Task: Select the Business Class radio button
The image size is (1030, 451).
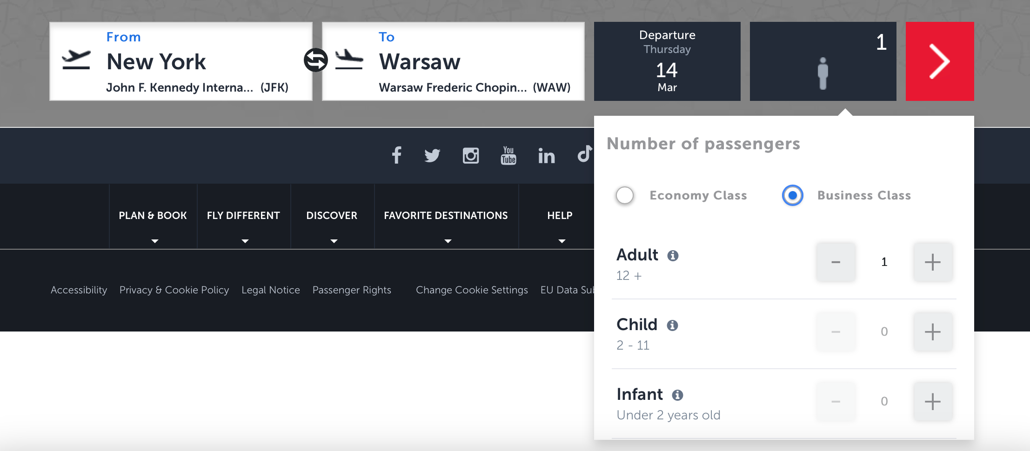Action: [793, 195]
